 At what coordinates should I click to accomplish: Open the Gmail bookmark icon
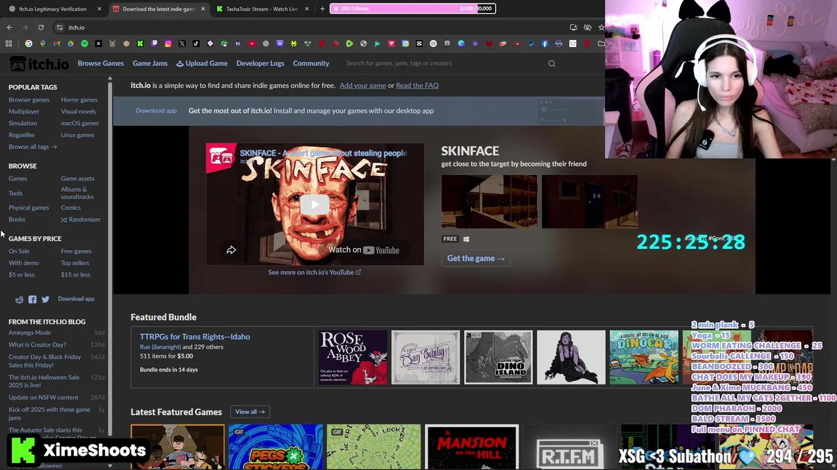tap(56, 44)
